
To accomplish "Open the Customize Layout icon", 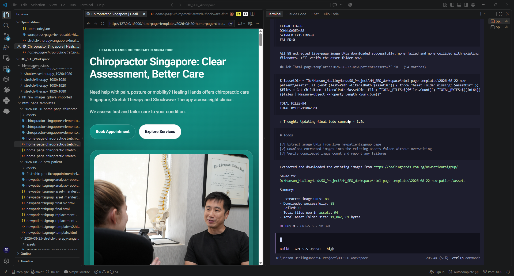I will 445,5.
